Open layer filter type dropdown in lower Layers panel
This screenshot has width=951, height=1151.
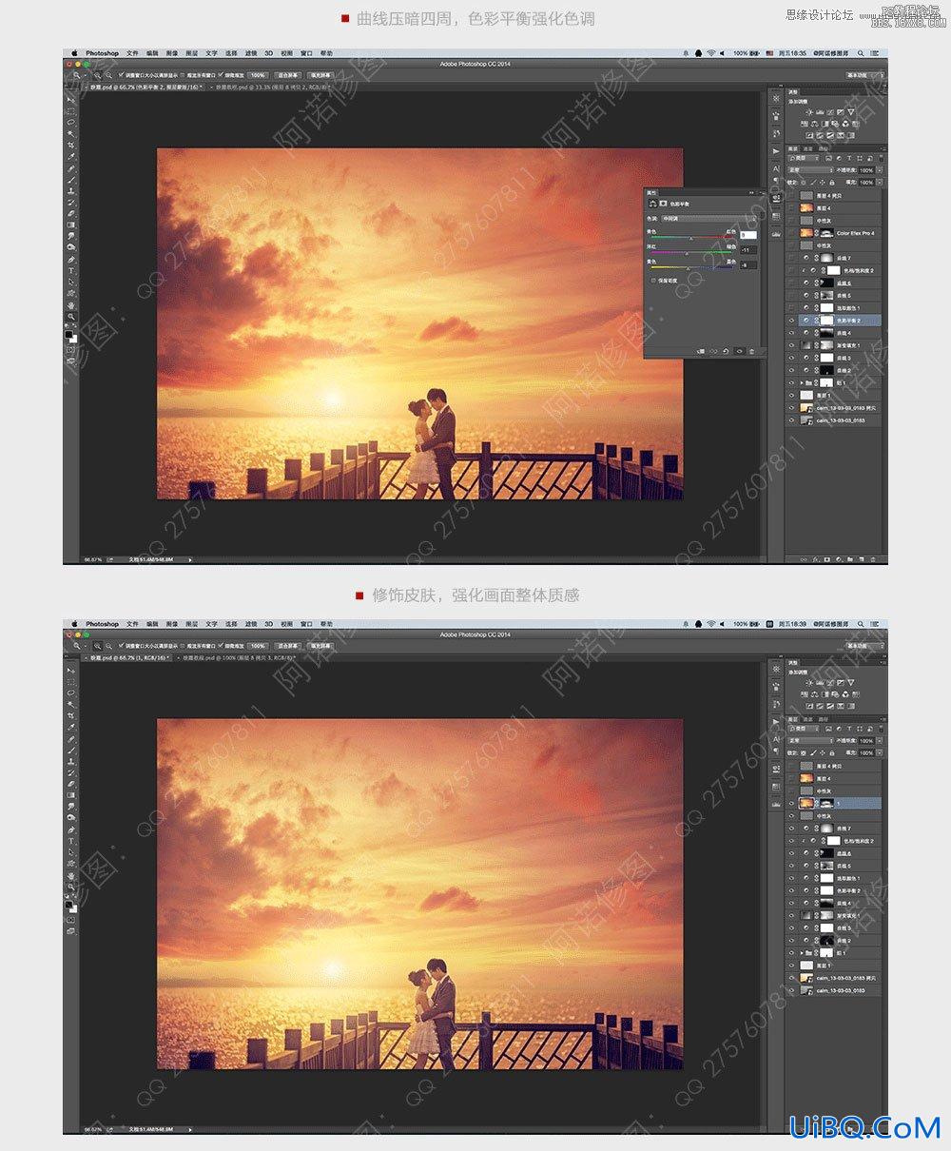click(805, 729)
